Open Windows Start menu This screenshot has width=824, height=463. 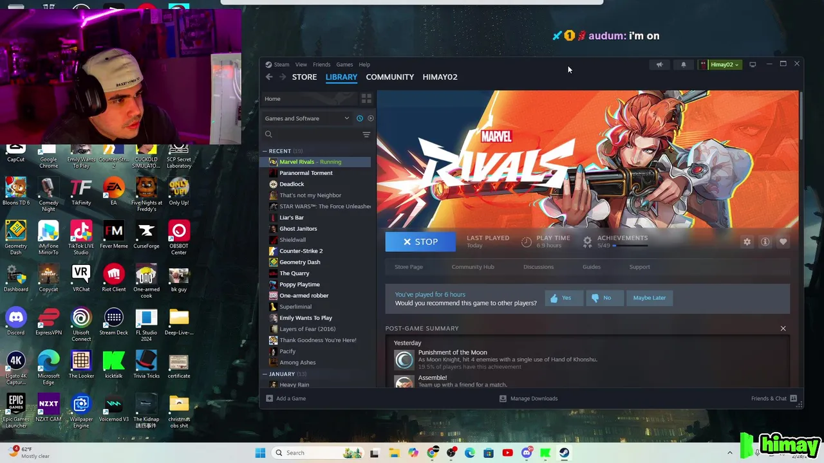point(260,453)
